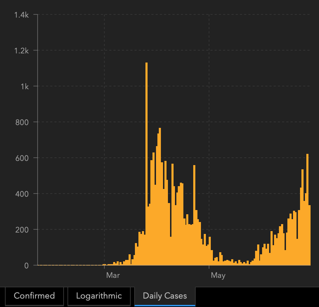Select the Daily Cases tab
This screenshot has height=307, width=319.
(x=165, y=296)
